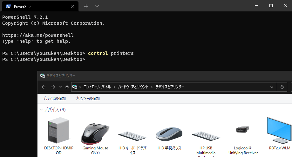This screenshot has height=157, width=292.
Task: Navigate to ハードウェアとサウンド breadcrumb
Action: point(133,87)
